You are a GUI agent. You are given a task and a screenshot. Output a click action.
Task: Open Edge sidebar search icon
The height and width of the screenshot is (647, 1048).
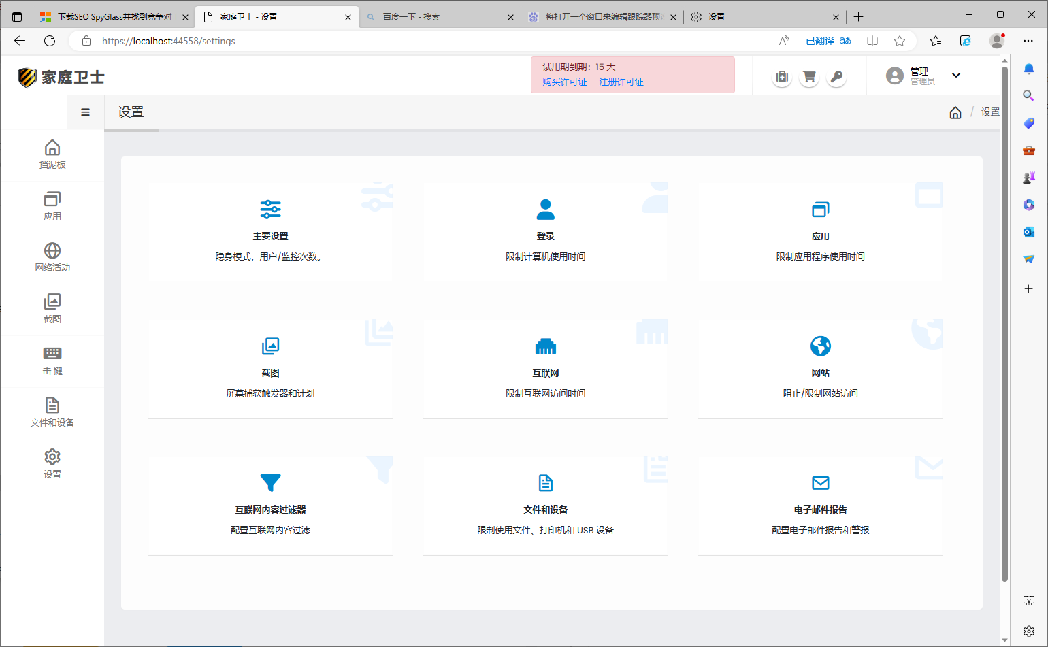coord(1029,96)
